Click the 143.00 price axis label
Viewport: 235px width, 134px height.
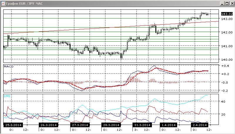point(227,19)
